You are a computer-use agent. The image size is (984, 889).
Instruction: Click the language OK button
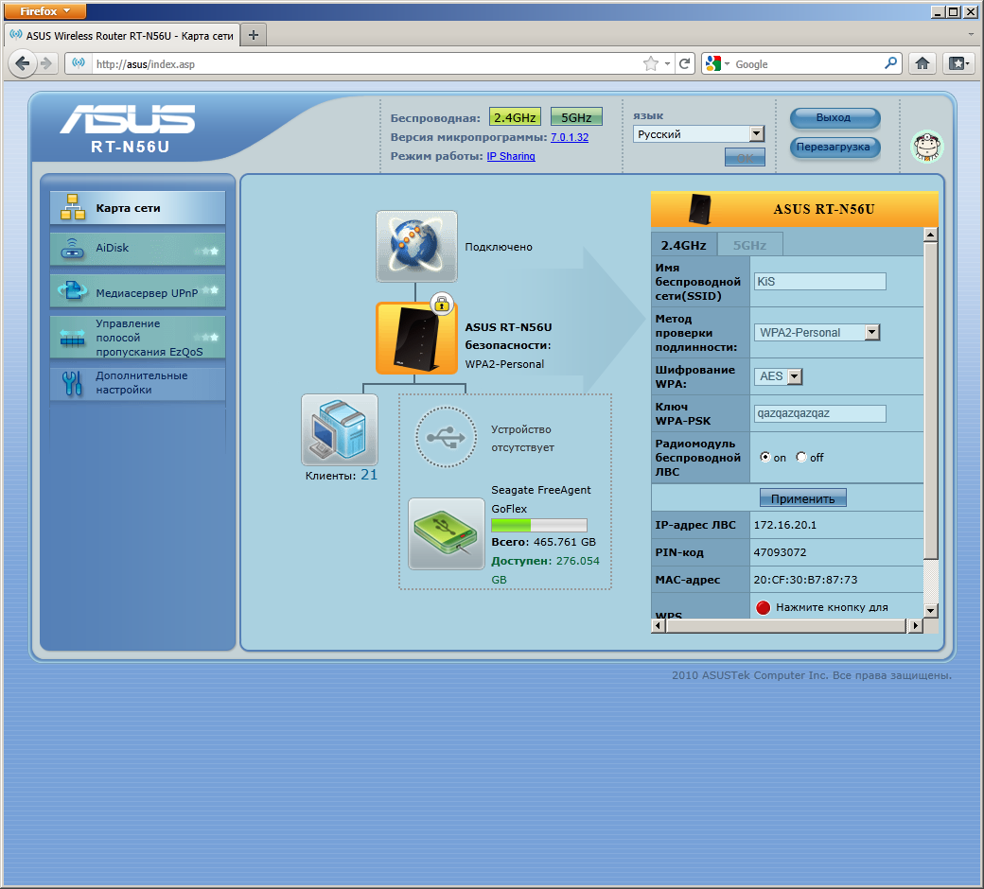pyautogui.click(x=745, y=158)
